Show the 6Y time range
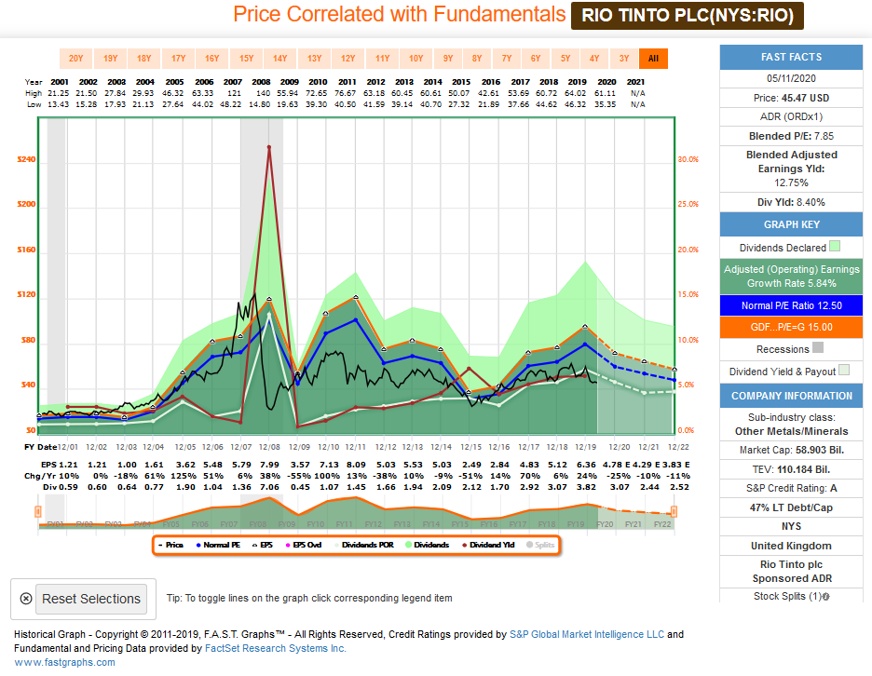 click(x=536, y=59)
